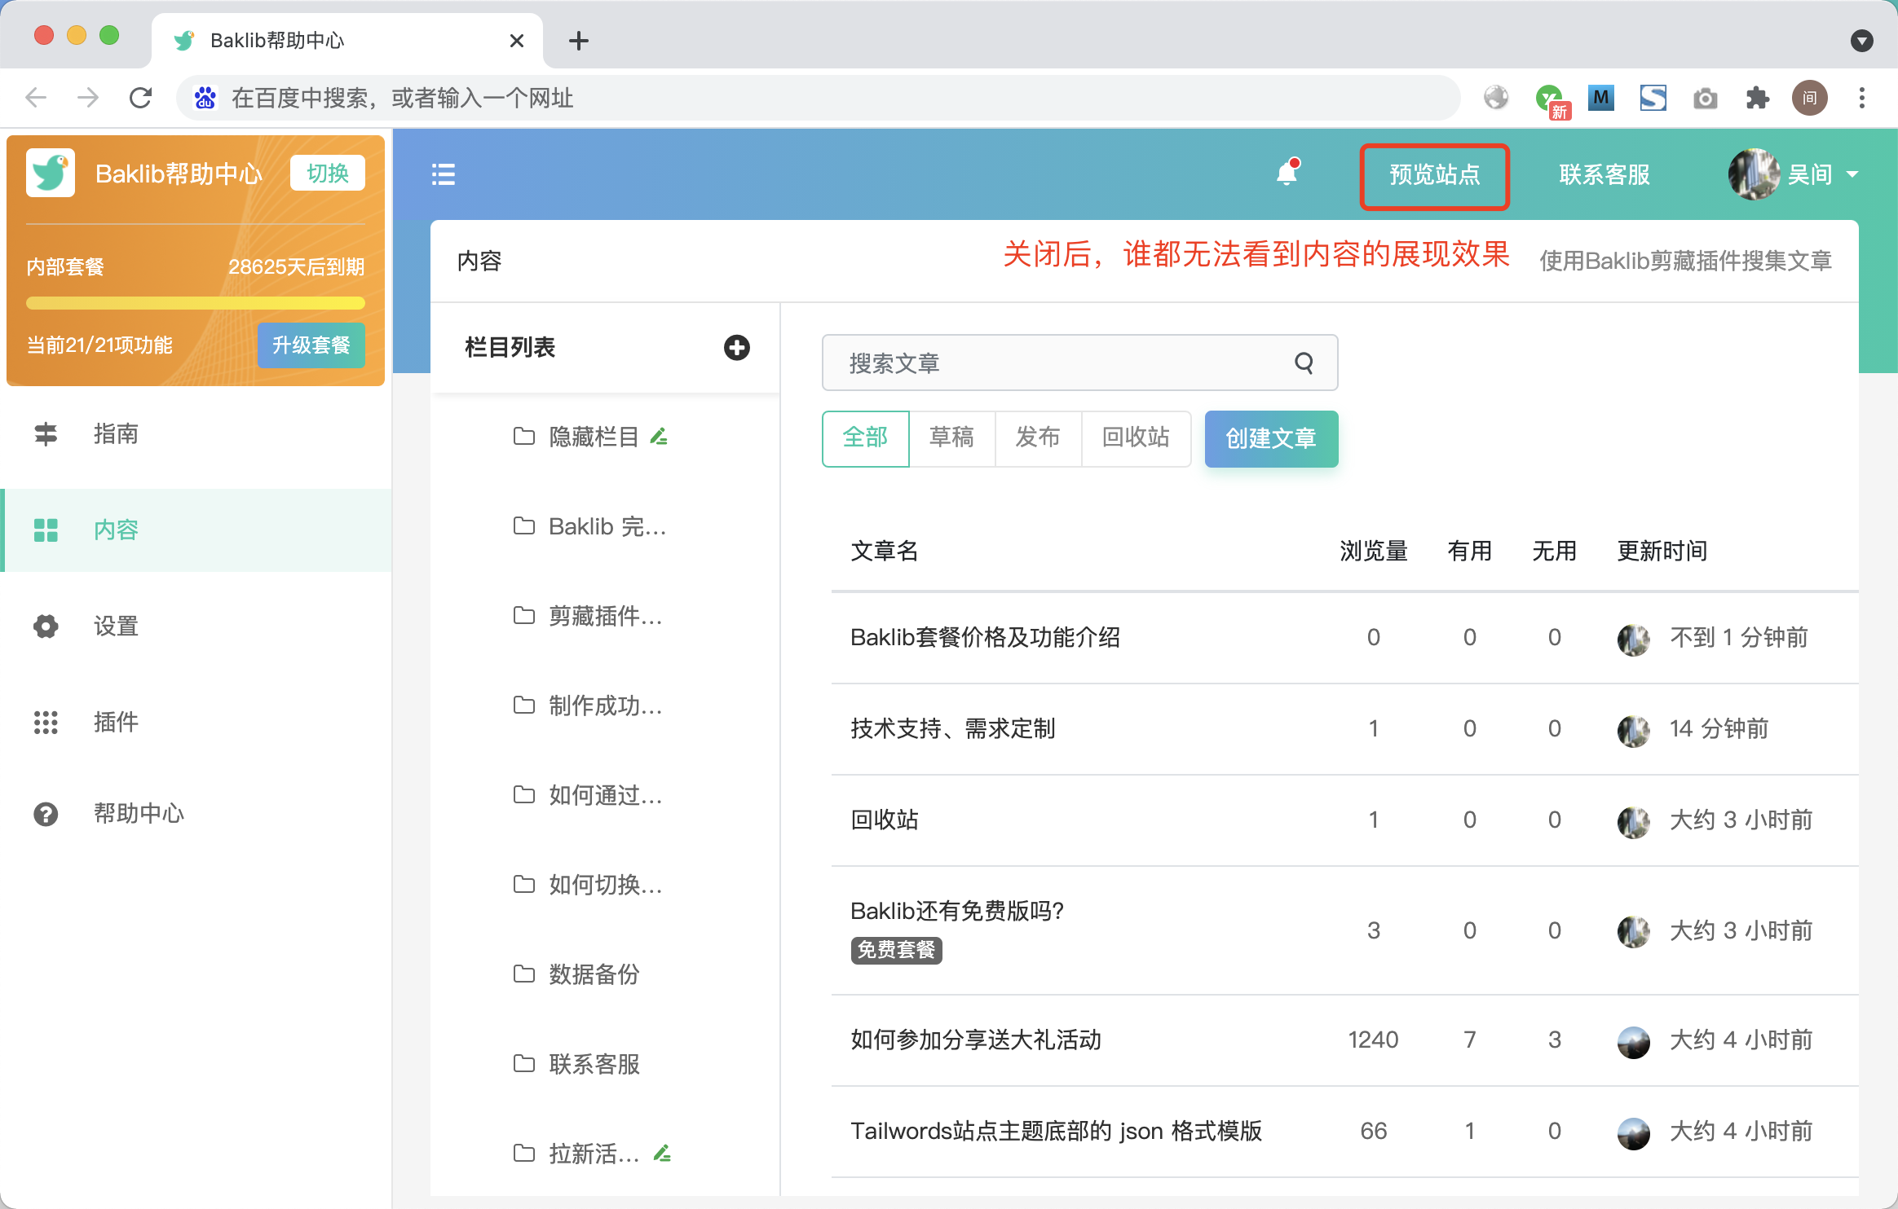The height and width of the screenshot is (1209, 1898).
Task: Click the green extension icon with 新 badge
Action: tap(1552, 101)
